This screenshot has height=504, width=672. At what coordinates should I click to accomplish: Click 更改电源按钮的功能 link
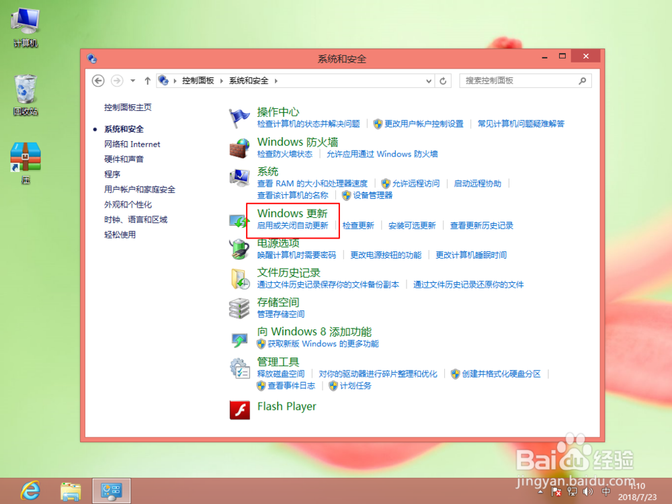click(x=386, y=255)
